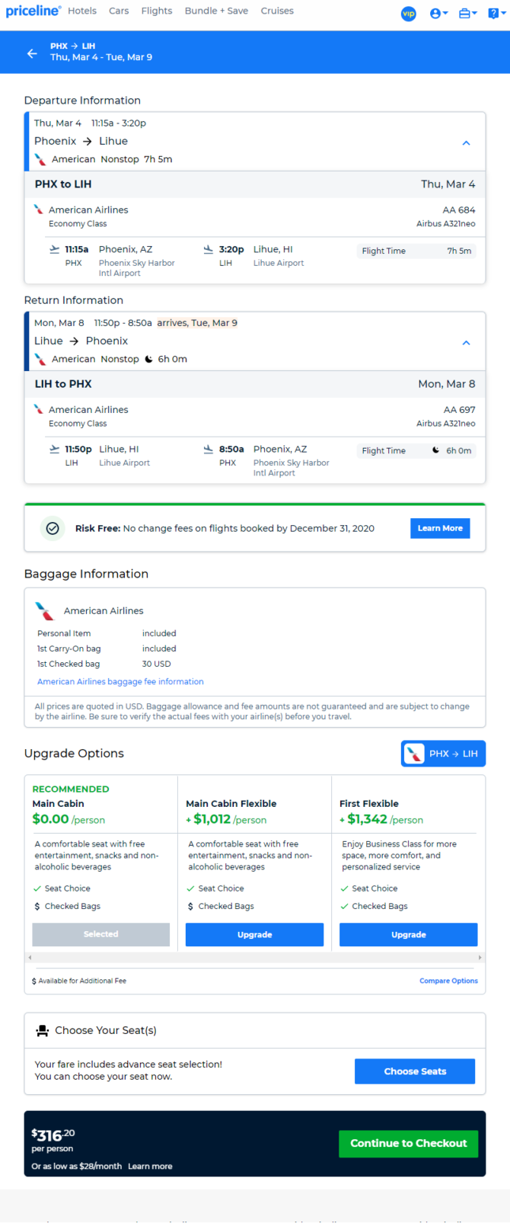The height and width of the screenshot is (1223, 510).
Task: Open the user account profile icon
Action: coord(438,14)
